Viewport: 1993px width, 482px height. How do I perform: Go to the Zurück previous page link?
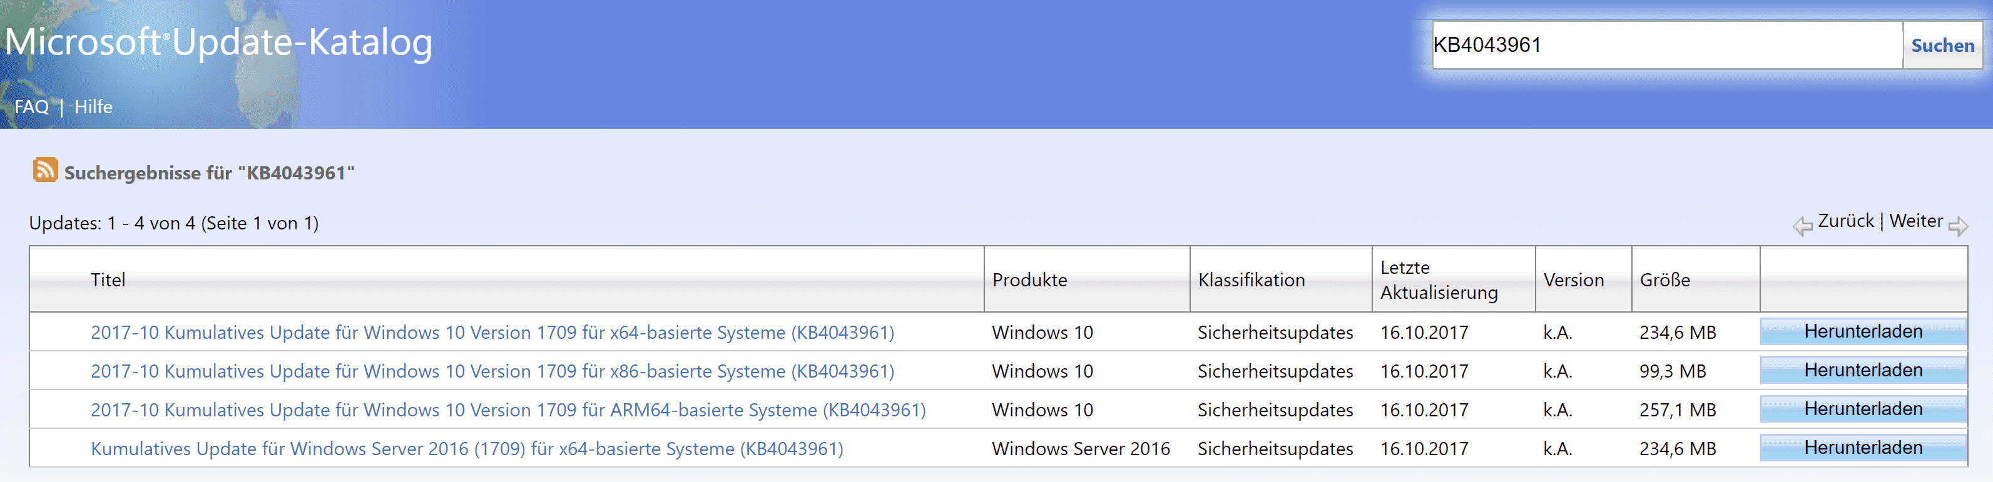click(1845, 221)
